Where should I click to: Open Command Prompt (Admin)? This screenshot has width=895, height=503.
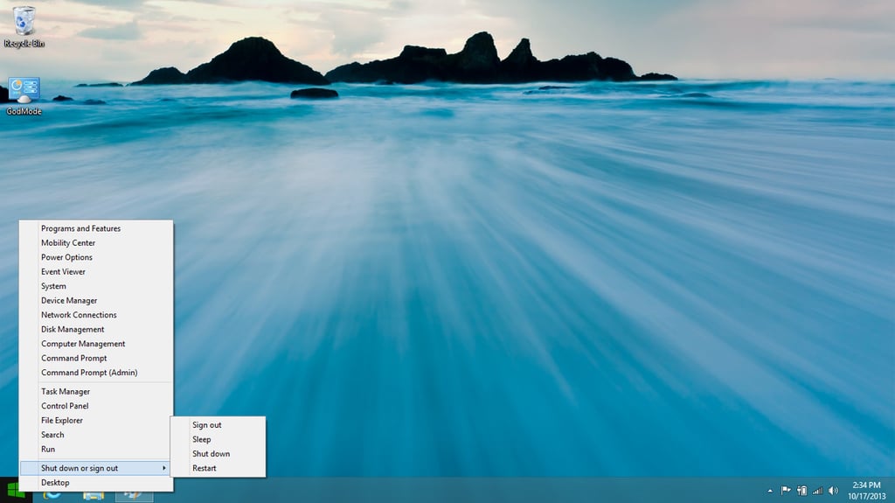(x=96, y=372)
